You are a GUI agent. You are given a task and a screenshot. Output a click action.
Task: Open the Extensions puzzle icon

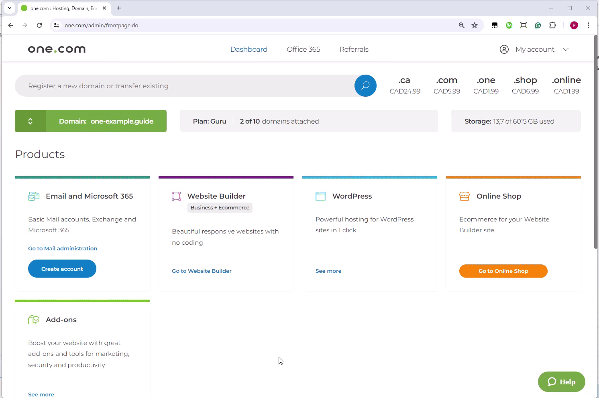tap(553, 25)
